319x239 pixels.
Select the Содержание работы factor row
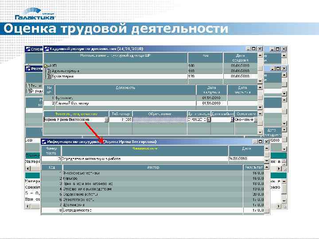[x=152, y=194]
